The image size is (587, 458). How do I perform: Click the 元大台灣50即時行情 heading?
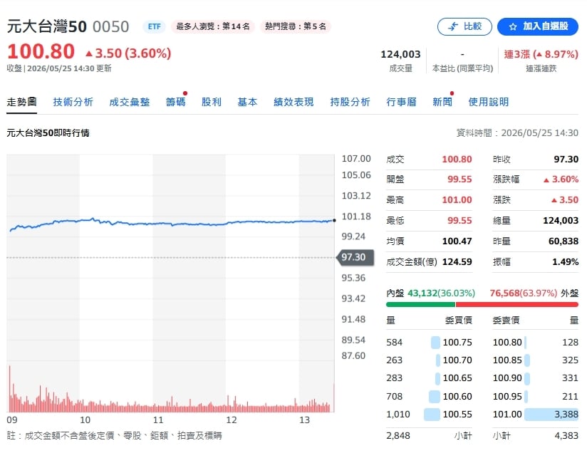pos(48,133)
